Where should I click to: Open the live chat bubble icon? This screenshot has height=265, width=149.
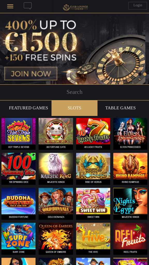(x=28, y=6)
